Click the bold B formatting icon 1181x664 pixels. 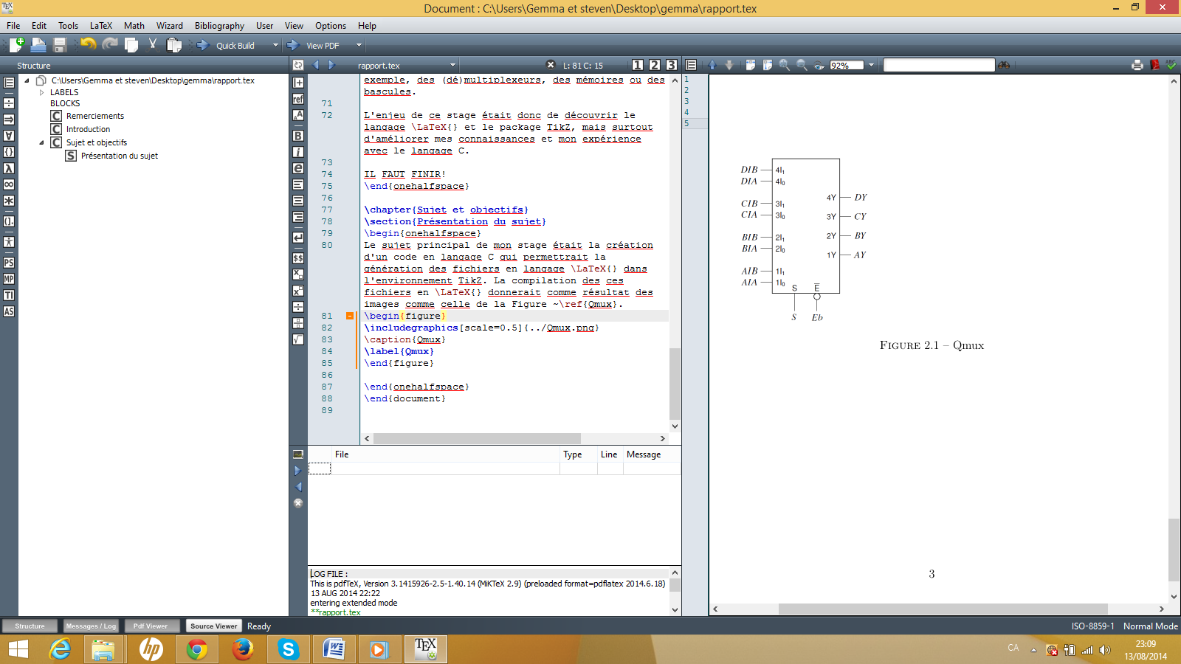pyautogui.click(x=298, y=136)
